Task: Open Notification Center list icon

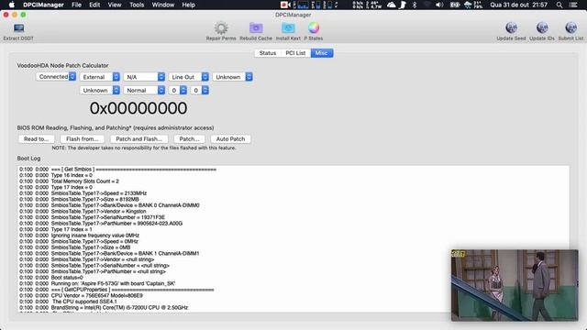Action: (573, 5)
